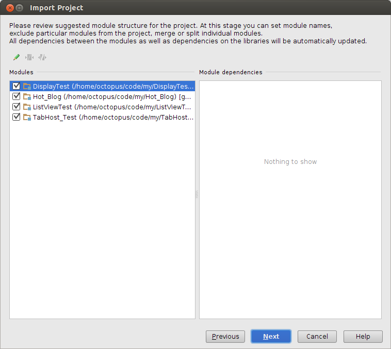
Task: Click the Hot_Blog module folder icon
Action: (27, 96)
